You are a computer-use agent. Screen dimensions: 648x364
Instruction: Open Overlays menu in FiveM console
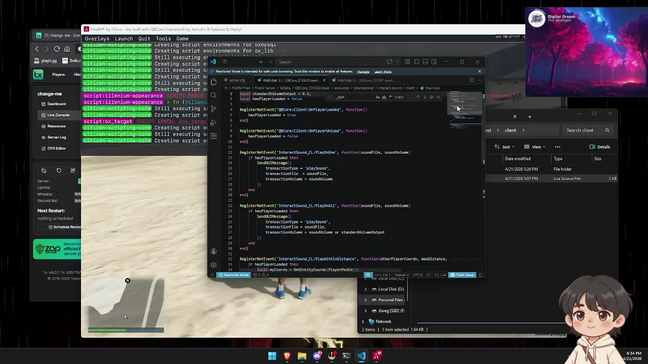(97, 38)
